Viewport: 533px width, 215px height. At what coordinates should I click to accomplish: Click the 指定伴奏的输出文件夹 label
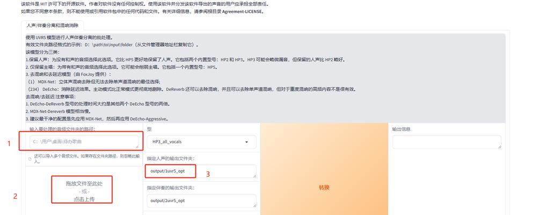click(171, 188)
